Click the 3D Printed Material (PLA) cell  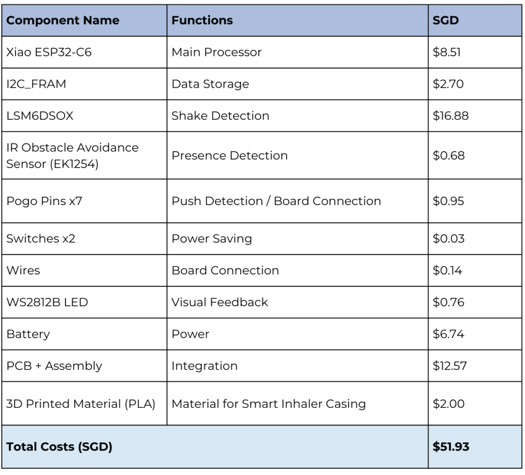coord(81,404)
